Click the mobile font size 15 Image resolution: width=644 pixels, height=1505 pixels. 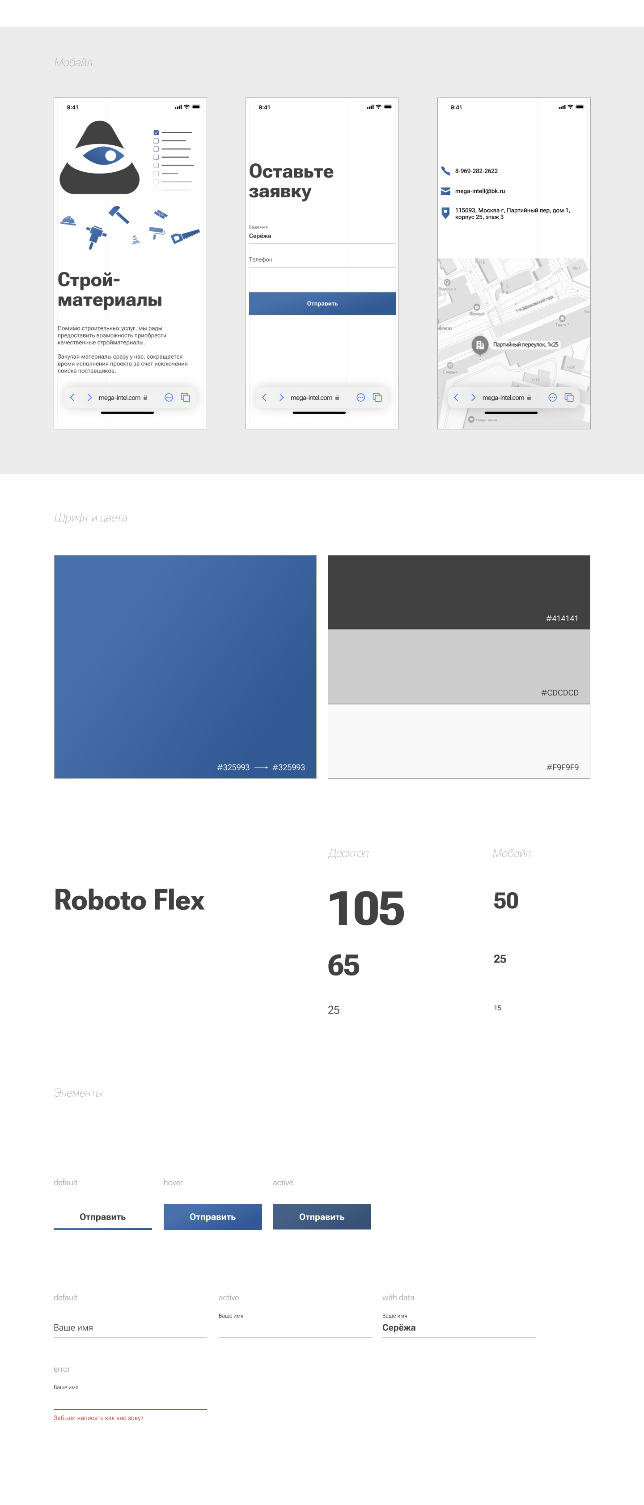497,1007
